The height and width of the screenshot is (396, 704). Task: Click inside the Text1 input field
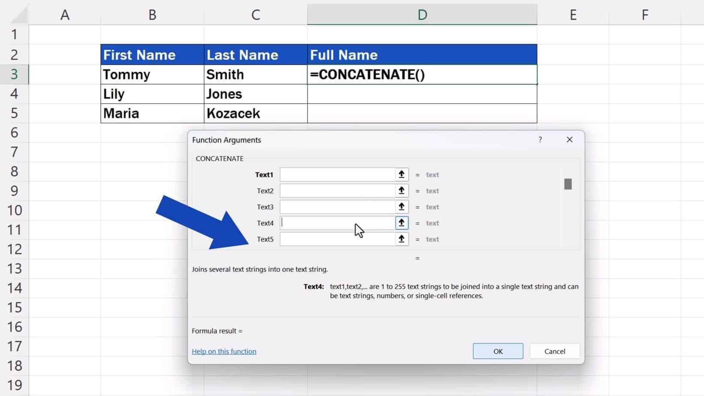[x=339, y=174]
